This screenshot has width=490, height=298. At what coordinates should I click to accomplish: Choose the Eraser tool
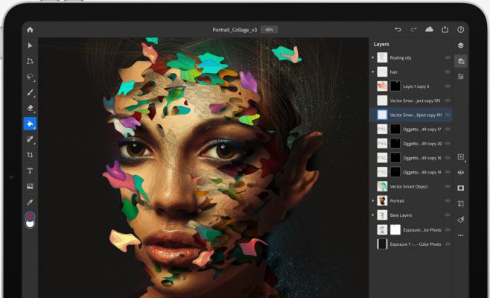(x=30, y=108)
